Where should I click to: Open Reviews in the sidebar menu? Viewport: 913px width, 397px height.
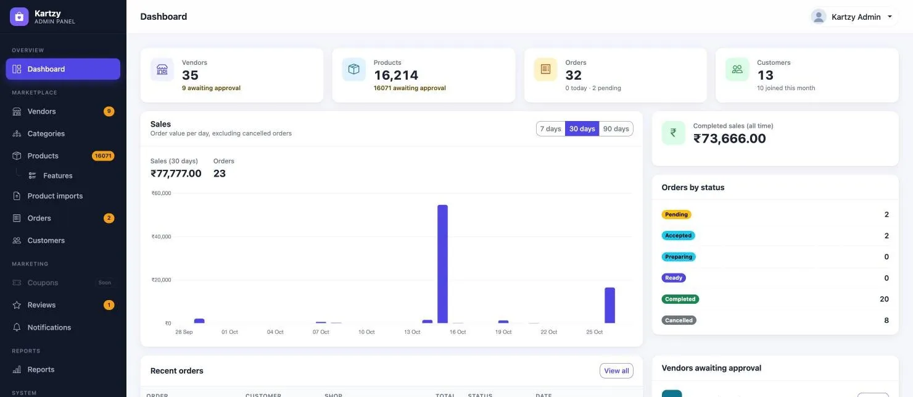[63, 305]
